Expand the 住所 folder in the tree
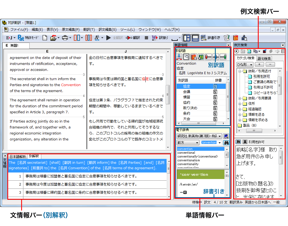Viewport: 288px width, 226px height. pos(240,103)
